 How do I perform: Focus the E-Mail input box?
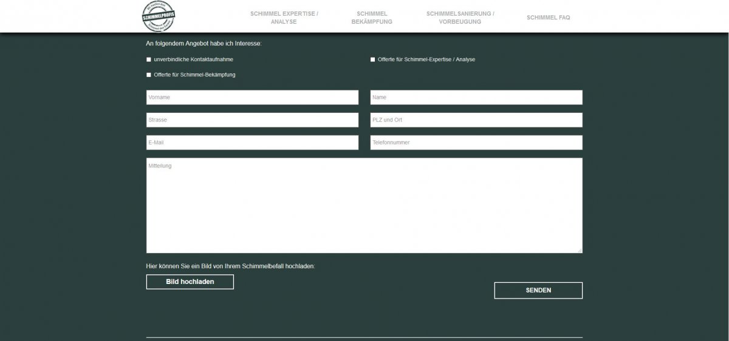click(x=252, y=143)
